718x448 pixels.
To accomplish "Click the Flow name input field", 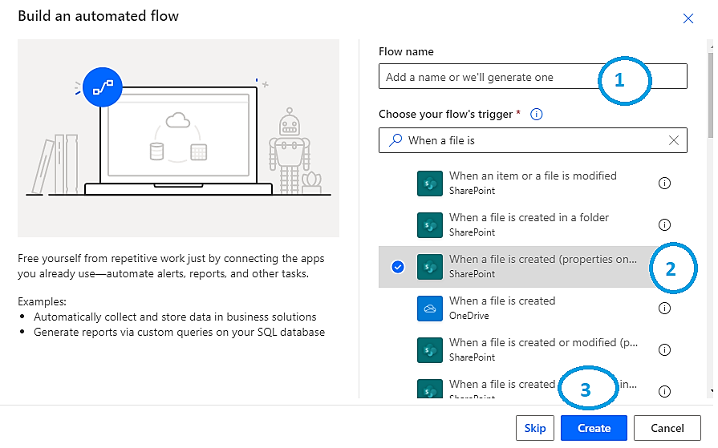I will (533, 76).
